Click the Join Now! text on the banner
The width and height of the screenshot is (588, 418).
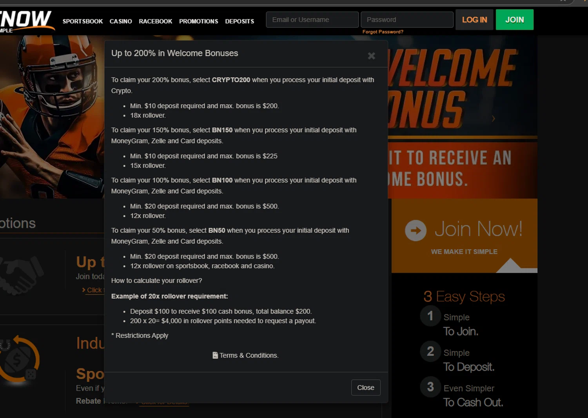478,229
